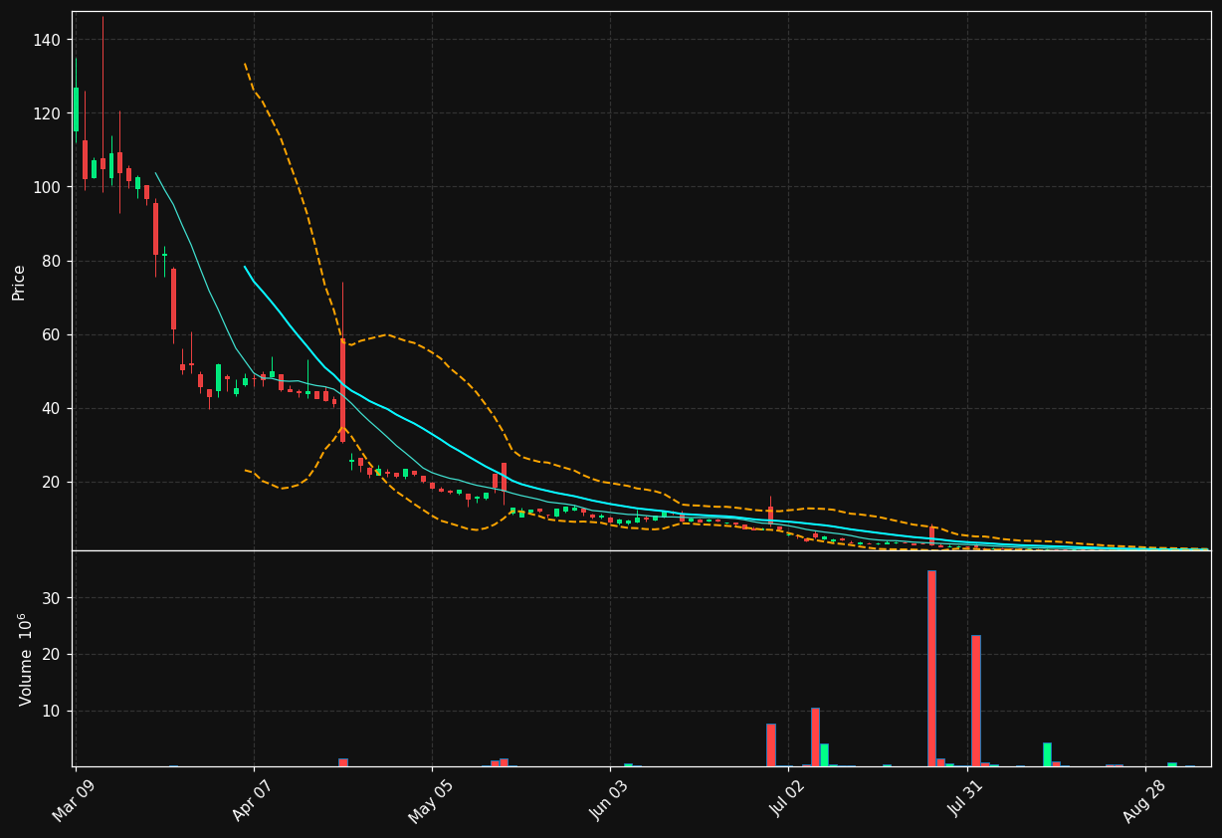Click the Aug 28 date label

tap(1143, 800)
